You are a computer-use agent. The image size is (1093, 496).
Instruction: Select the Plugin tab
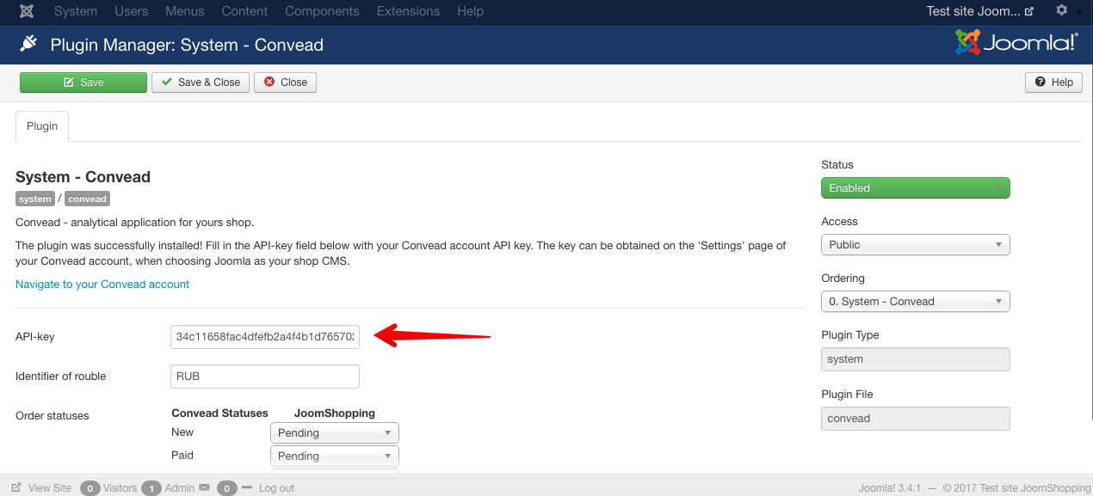point(42,126)
